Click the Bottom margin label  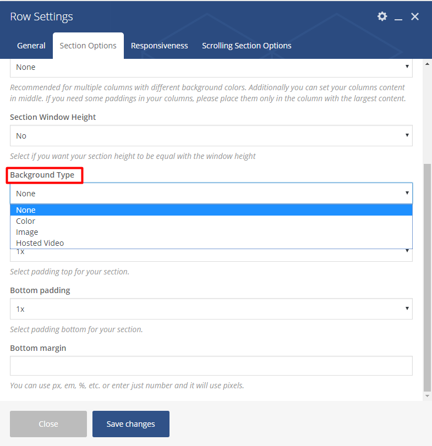tap(38, 348)
